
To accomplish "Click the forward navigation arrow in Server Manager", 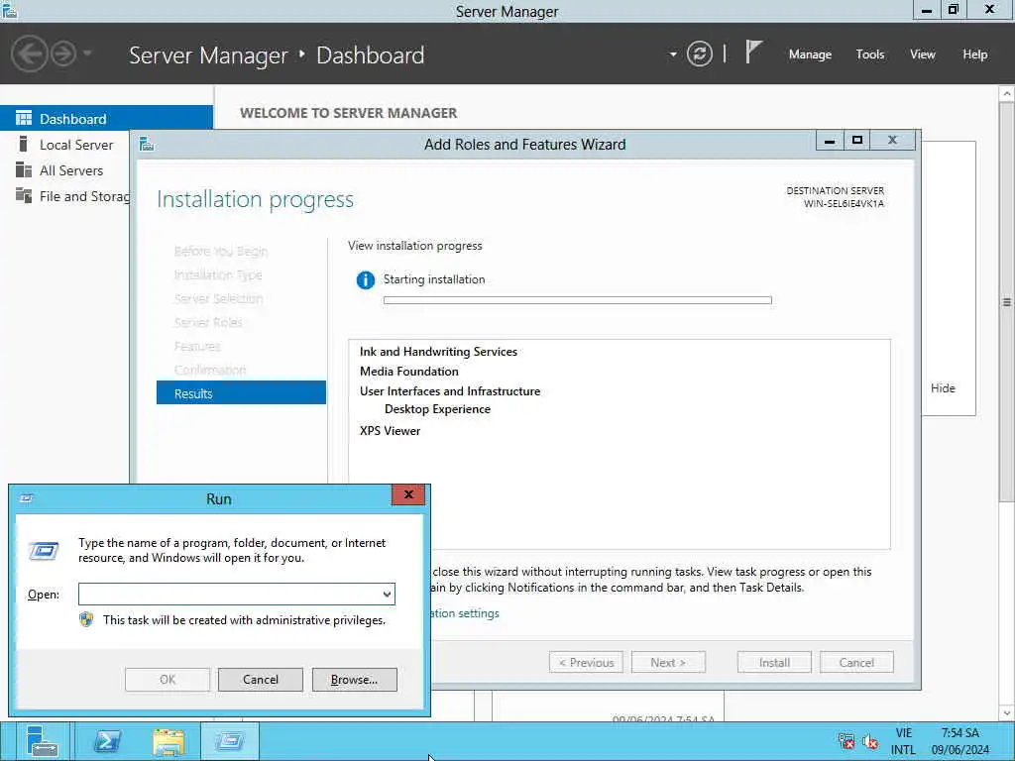I will (x=63, y=54).
